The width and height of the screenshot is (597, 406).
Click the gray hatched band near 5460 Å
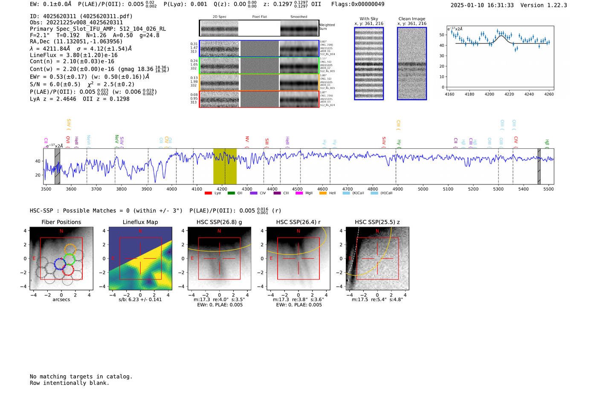(539, 166)
